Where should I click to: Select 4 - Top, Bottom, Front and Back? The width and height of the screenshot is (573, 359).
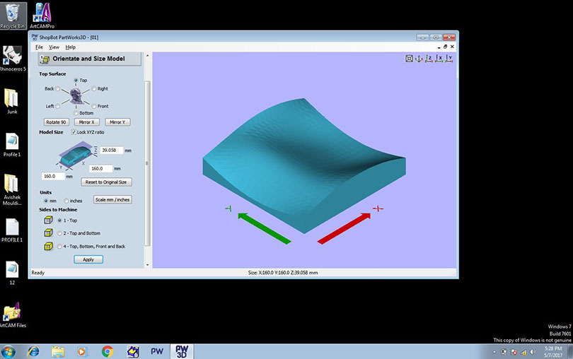click(x=59, y=247)
